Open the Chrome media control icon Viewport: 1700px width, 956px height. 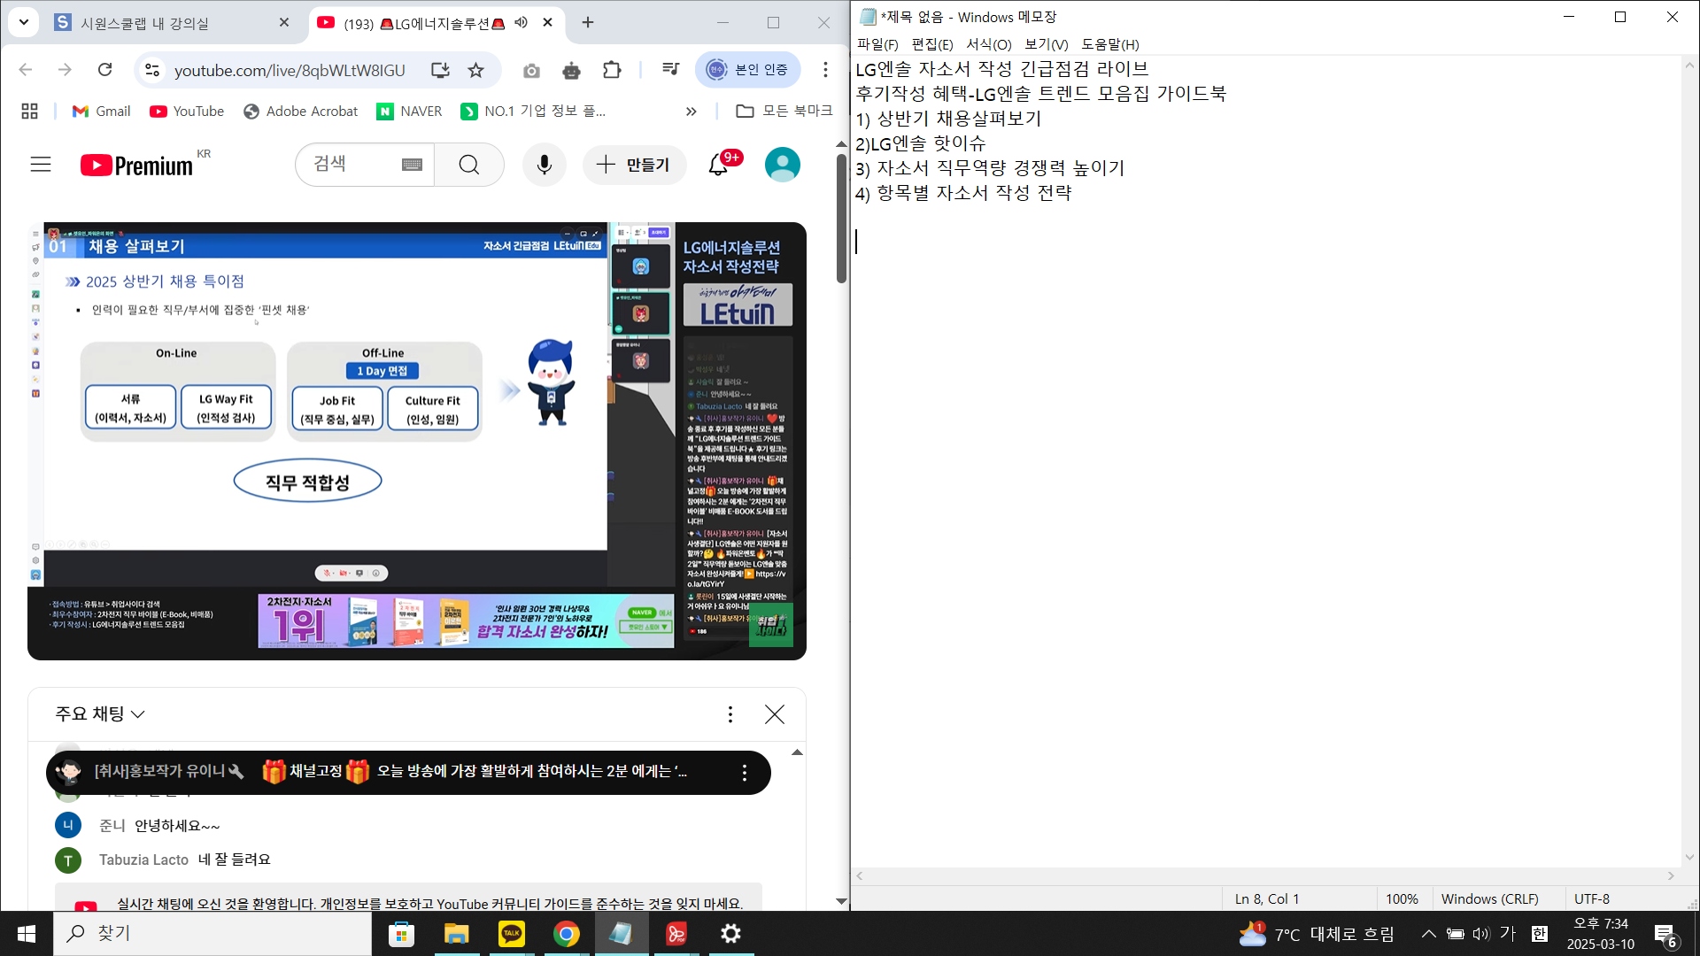671,70
